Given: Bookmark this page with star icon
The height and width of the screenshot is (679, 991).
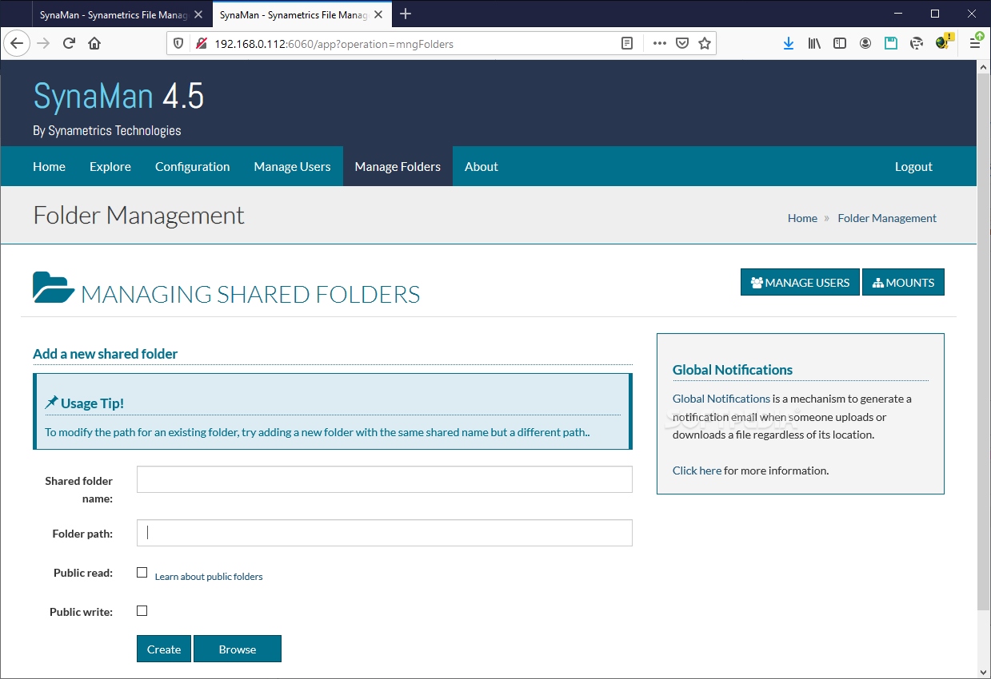Looking at the screenshot, I should pyautogui.click(x=705, y=43).
